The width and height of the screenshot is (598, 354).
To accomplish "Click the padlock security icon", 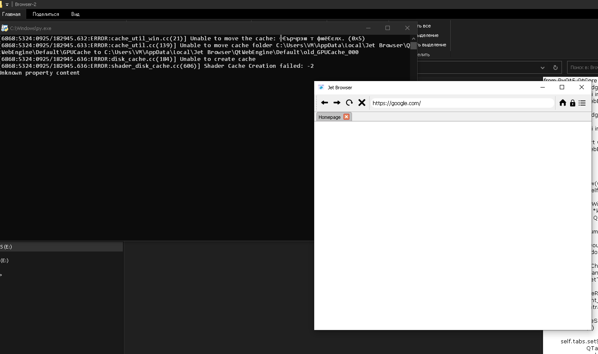I will (573, 103).
